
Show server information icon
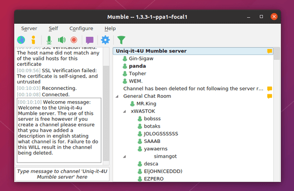[x=33, y=40]
